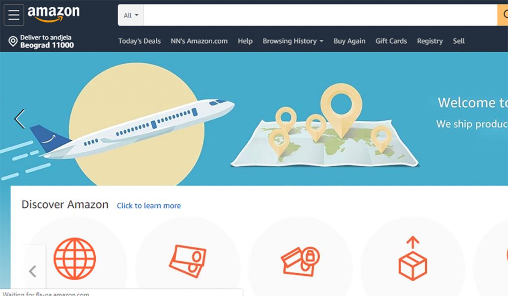Screen dimensions: 508x296
Task: Expand the All search category dropdown
Action: [x=131, y=15]
